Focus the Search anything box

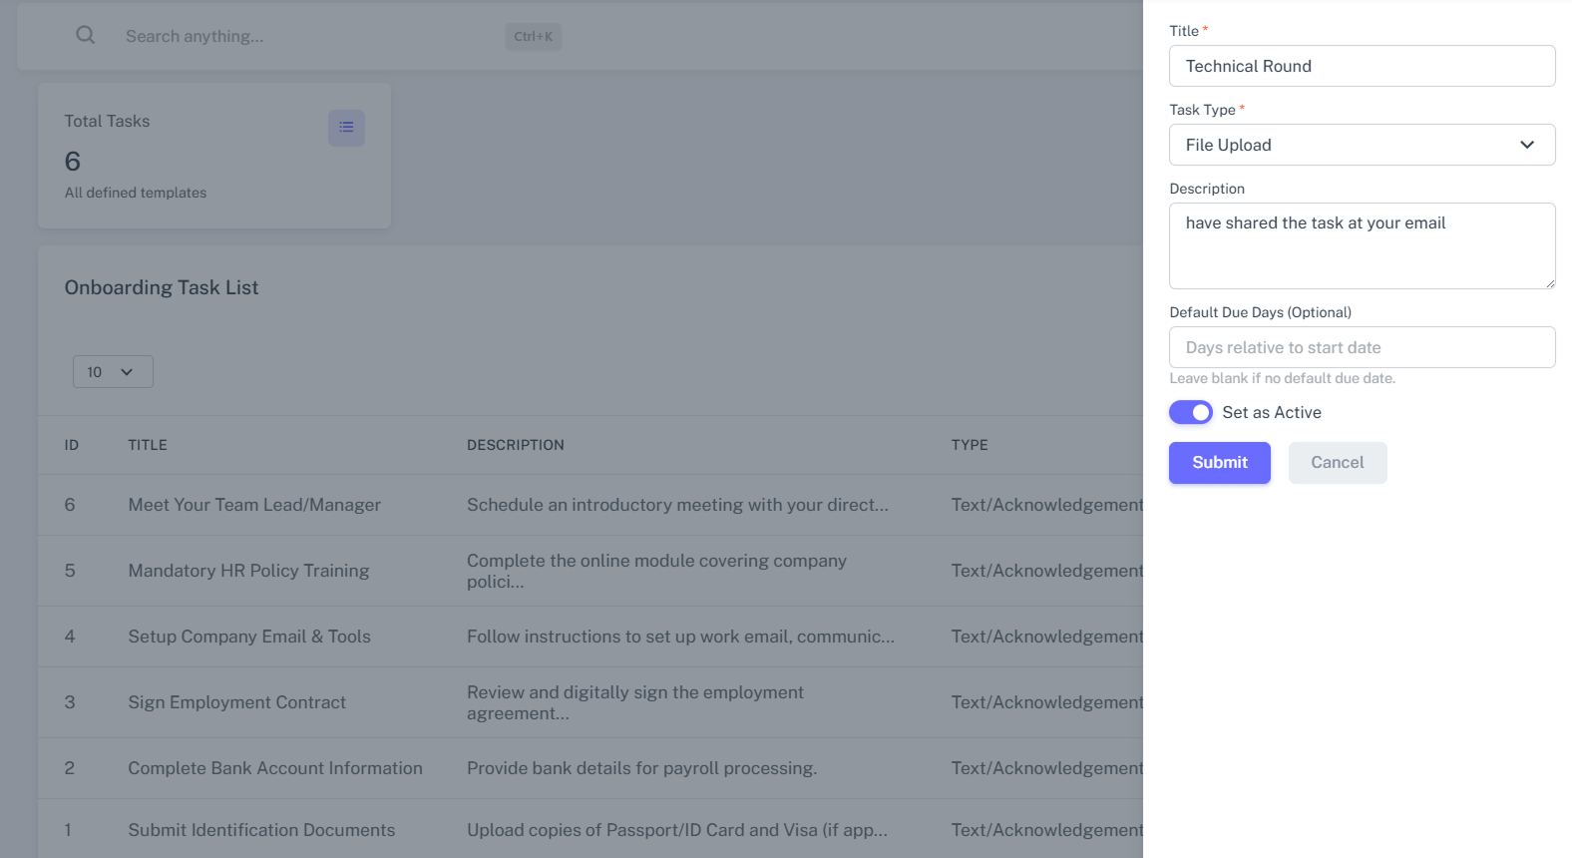[299, 36]
